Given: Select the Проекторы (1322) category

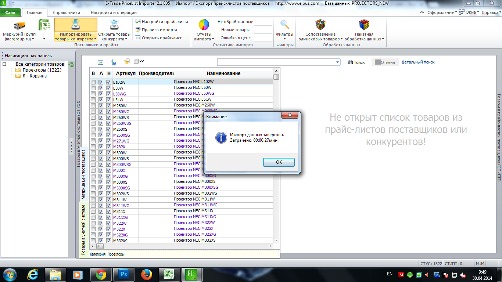Looking at the screenshot, I should pos(42,70).
